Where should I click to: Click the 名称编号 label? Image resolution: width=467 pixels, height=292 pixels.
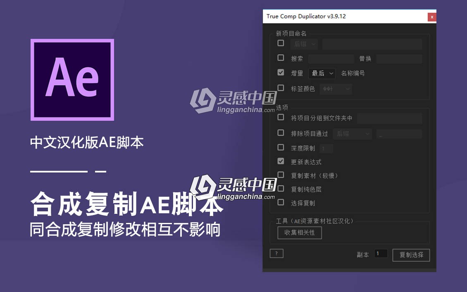353,73
